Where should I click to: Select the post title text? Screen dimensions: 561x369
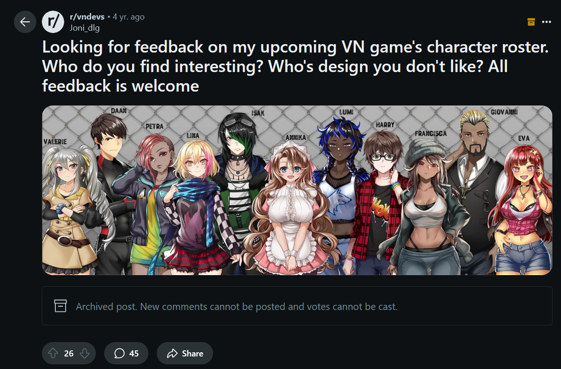click(295, 66)
